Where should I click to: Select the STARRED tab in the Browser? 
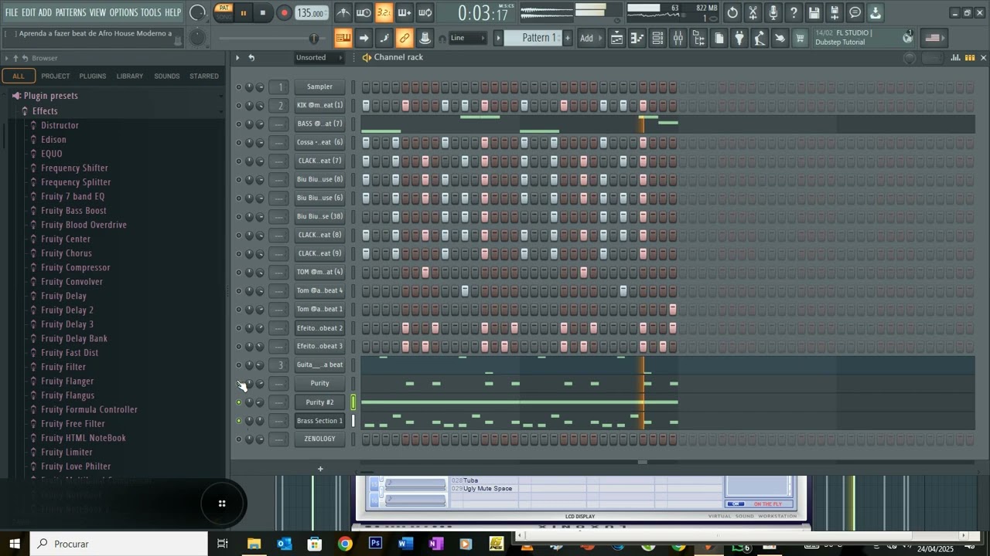(204, 76)
